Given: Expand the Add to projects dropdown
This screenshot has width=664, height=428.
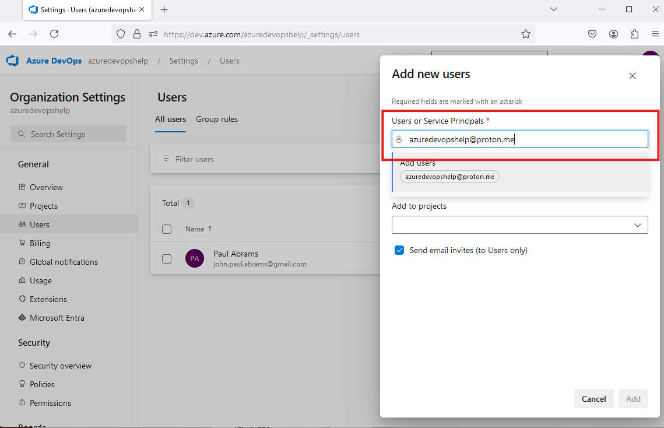Looking at the screenshot, I should click(x=519, y=225).
